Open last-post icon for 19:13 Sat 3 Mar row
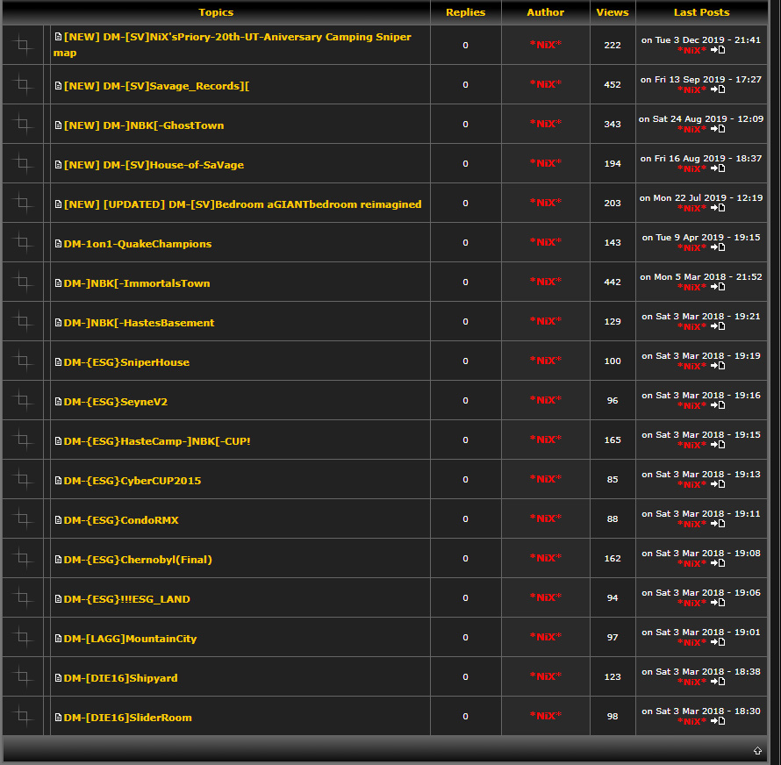The image size is (781, 765). tap(718, 484)
